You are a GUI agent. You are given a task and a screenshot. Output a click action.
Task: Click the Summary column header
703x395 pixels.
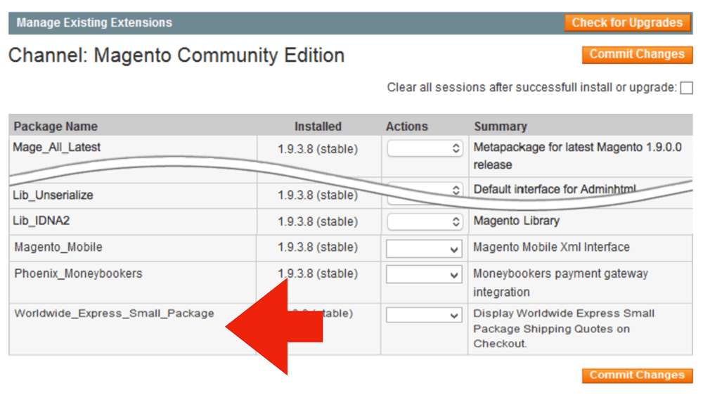tap(501, 127)
